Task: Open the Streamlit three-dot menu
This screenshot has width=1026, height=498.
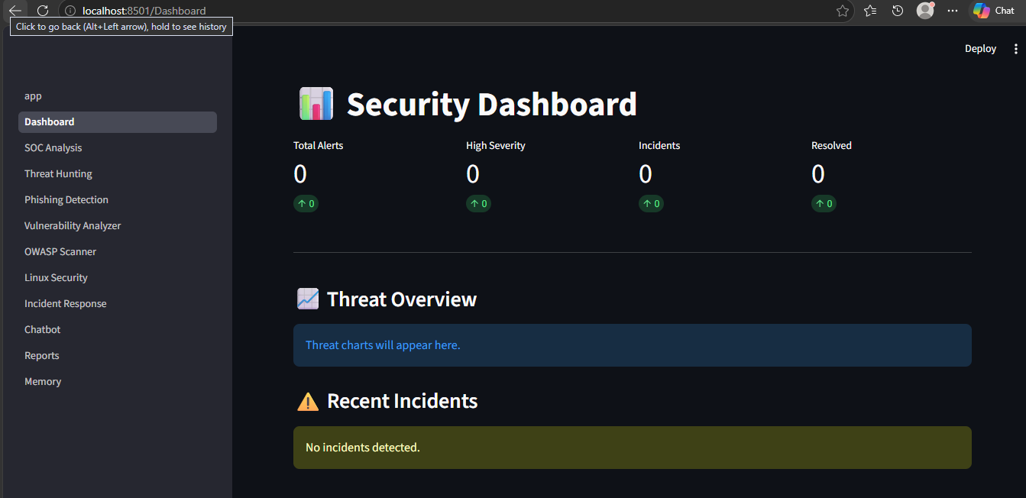Action: click(x=1015, y=49)
